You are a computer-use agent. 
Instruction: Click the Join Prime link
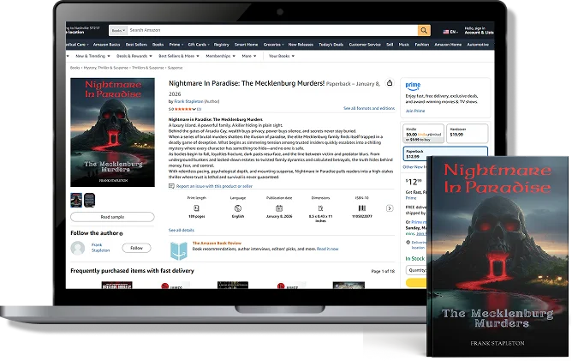[415, 111]
